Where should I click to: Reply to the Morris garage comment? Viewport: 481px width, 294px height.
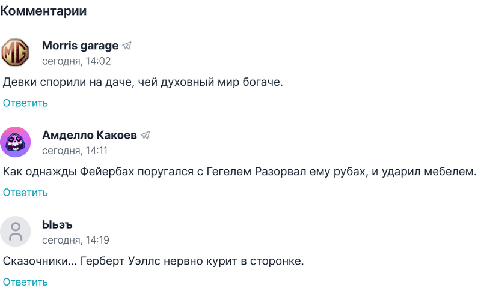point(25,103)
